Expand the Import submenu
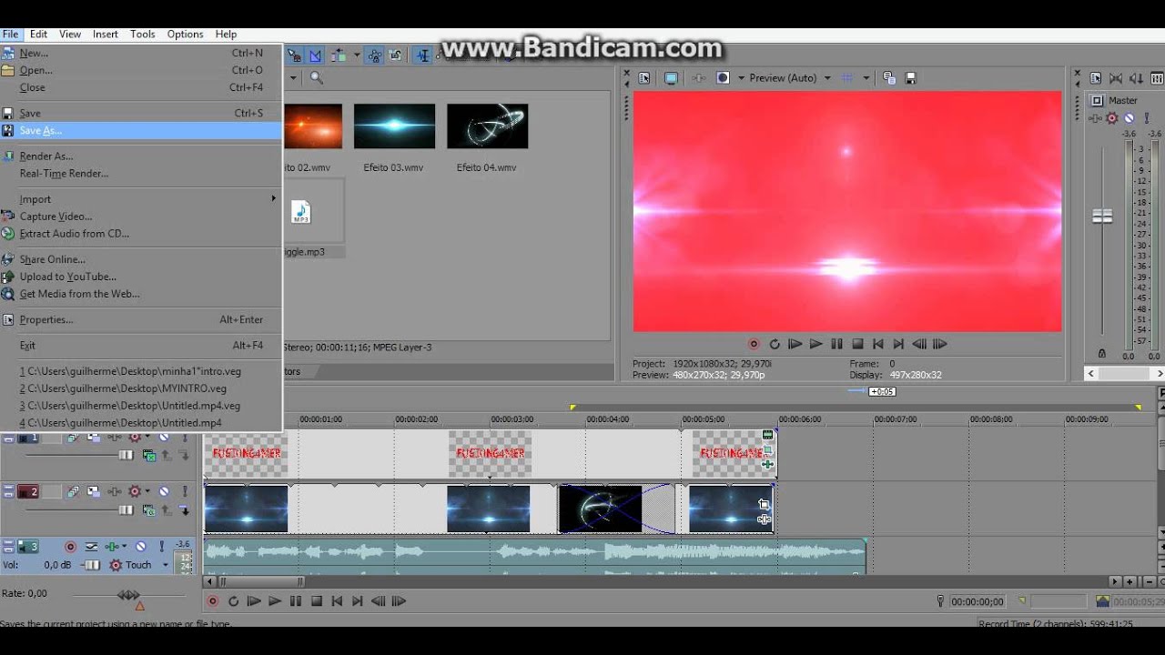The height and width of the screenshot is (655, 1165). point(141,199)
